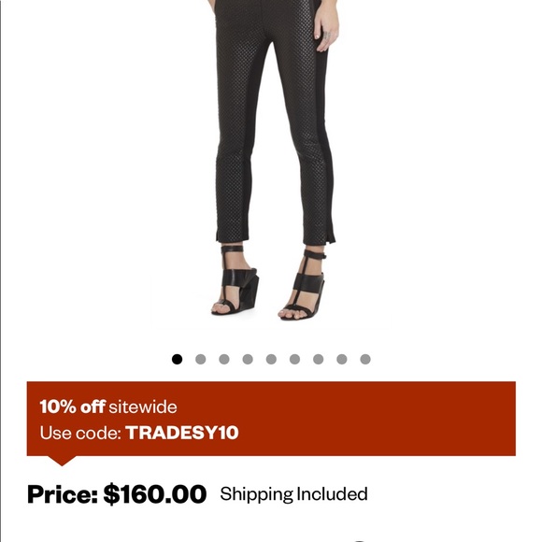Click the banner's red pointer triangle
This screenshot has height=542, width=542.
coord(62,461)
